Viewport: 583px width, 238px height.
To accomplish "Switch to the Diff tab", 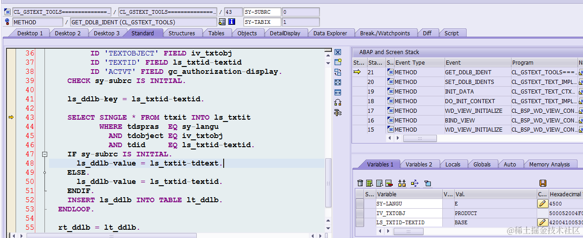I will [x=427, y=33].
